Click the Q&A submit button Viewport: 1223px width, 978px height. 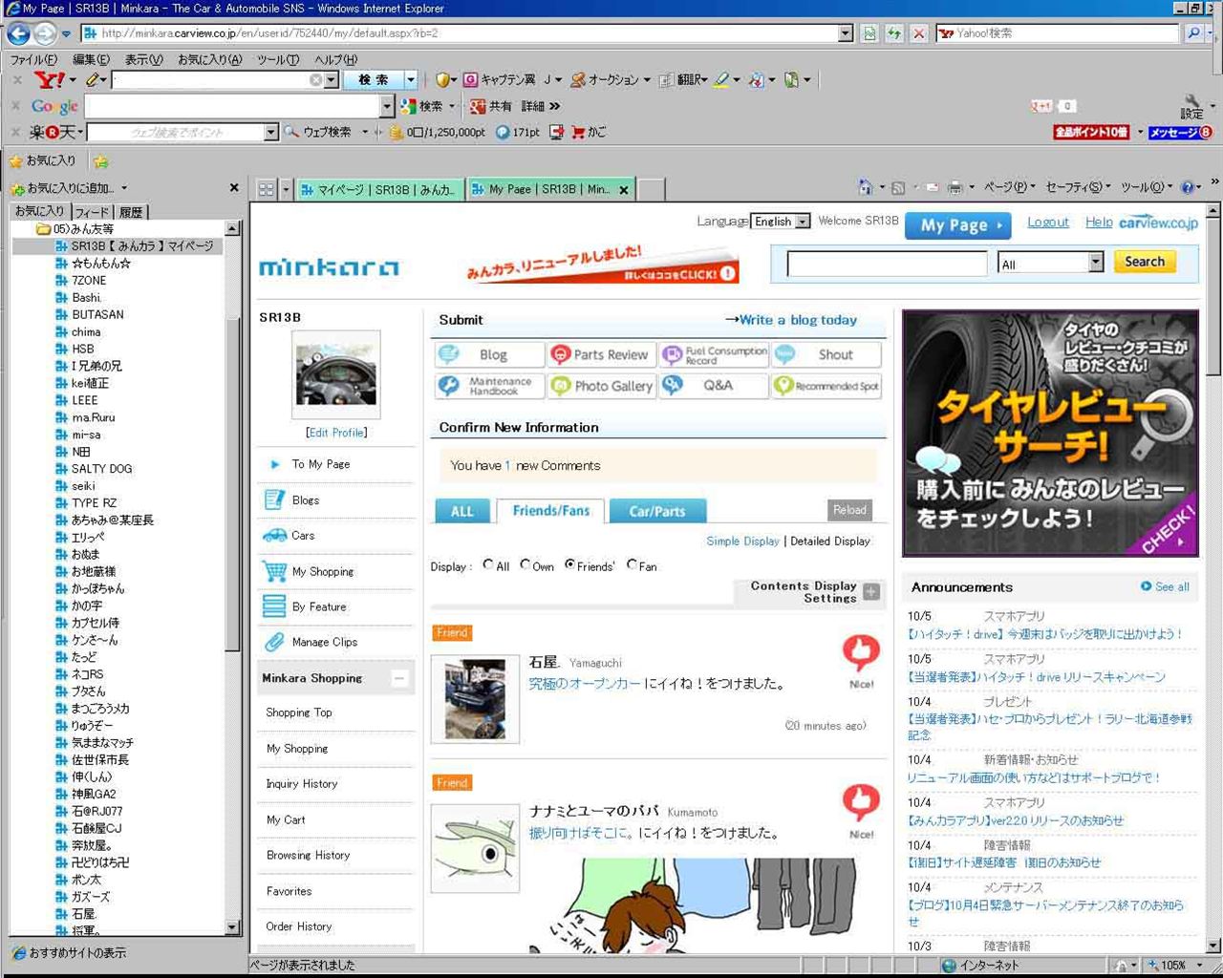click(x=714, y=386)
